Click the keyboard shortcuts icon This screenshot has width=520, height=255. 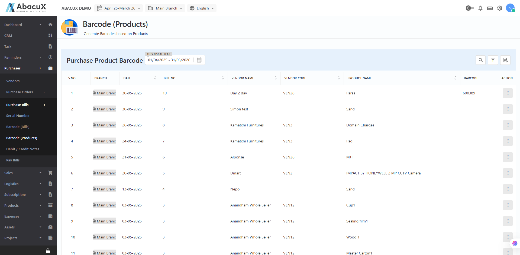[x=490, y=8]
